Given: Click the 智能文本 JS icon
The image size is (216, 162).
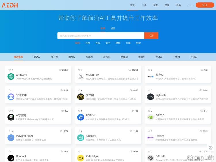Looking at the screenshot, I should pyautogui.click(x=11, y=97).
